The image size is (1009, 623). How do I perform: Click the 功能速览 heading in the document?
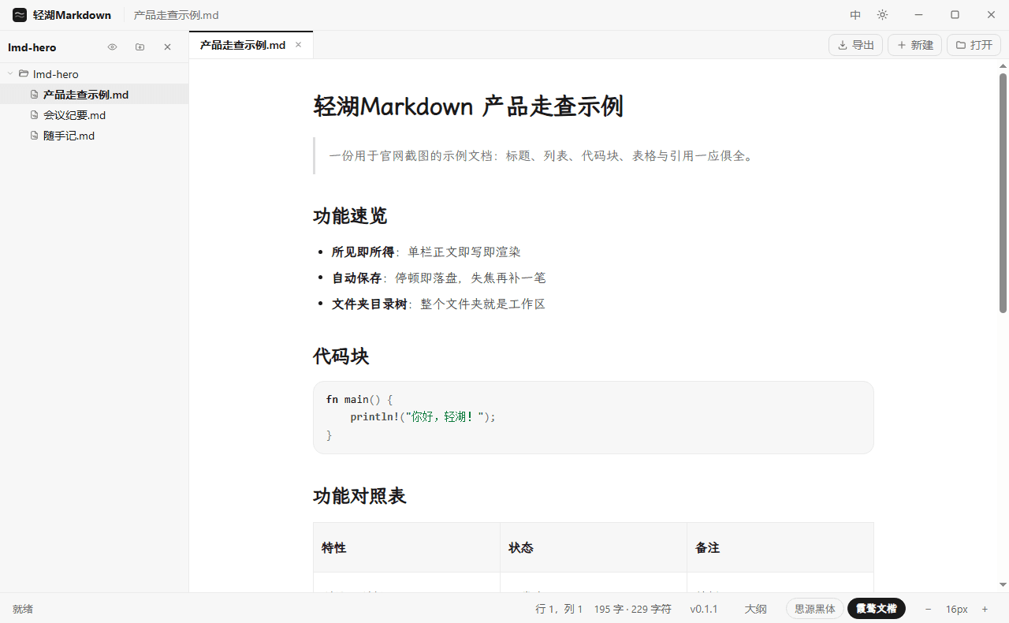350,216
